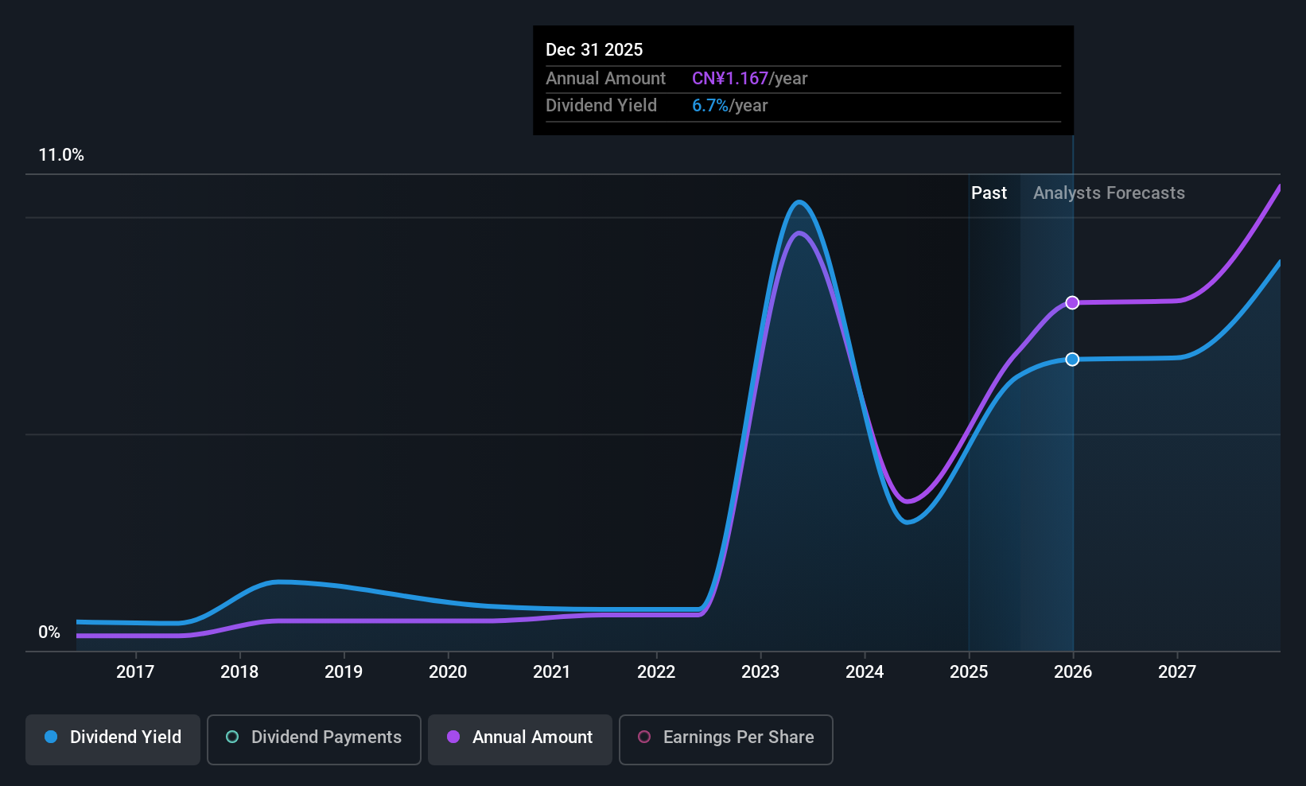
Task: Select the blue yield data point at 2026
Action: pos(1072,360)
